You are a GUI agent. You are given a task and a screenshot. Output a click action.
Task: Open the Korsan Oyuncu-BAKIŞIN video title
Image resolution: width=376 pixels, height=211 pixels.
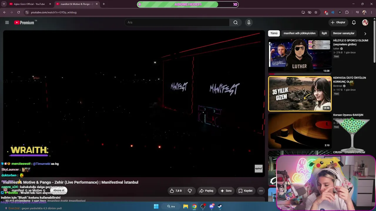pyautogui.click(x=348, y=115)
